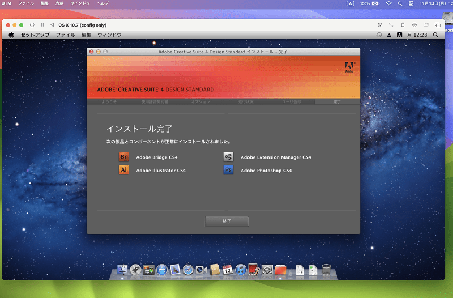Open the guest ウィンドウ menu
The height and width of the screenshot is (298, 453).
(109, 35)
